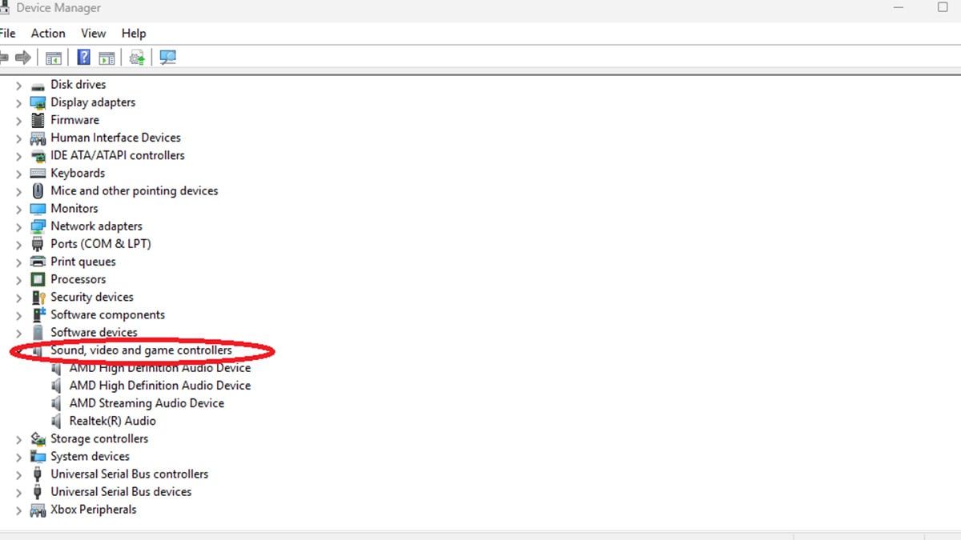Select the Monitors category icon
This screenshot has height=540, width=961.
38,208
